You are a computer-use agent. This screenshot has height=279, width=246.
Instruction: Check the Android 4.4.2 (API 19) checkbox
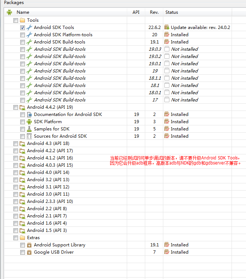point(16,107)
